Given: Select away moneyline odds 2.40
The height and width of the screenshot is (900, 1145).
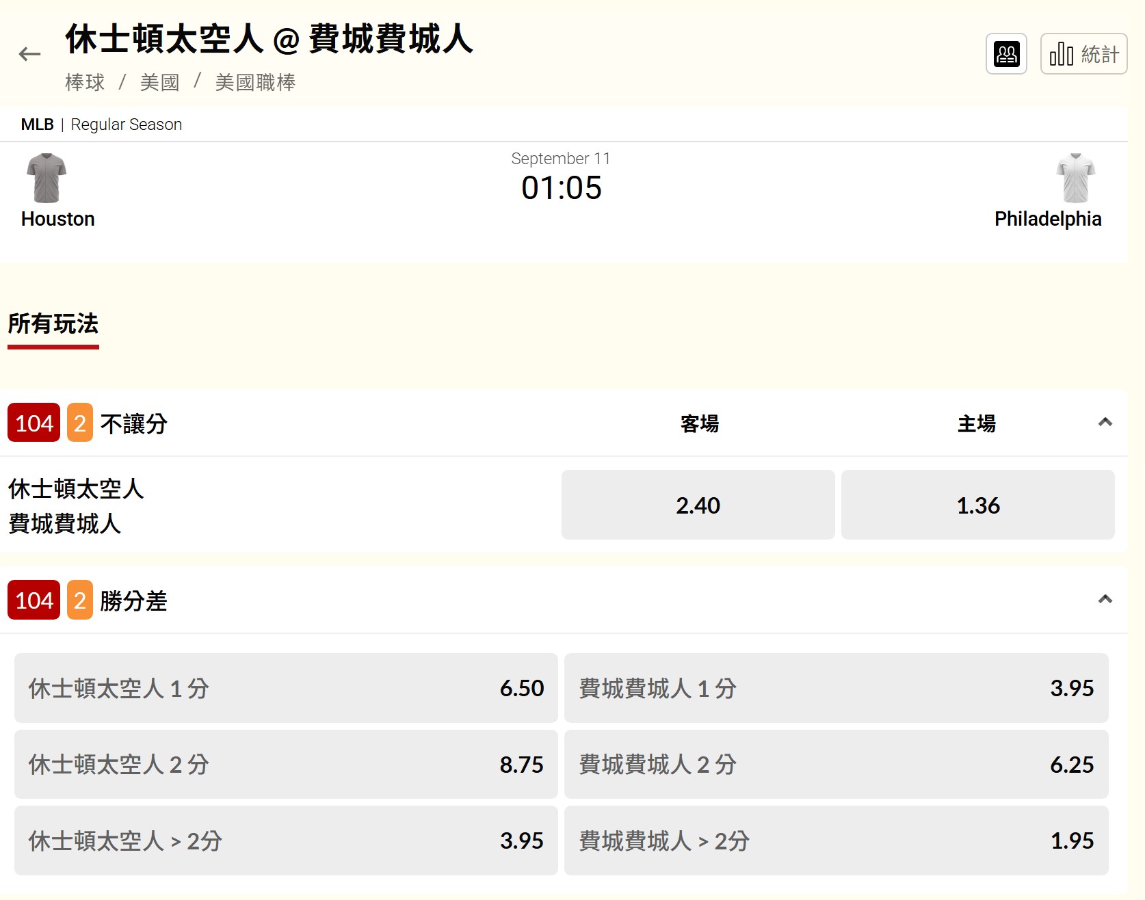Looking at the screenshot, I should point(698,505).
